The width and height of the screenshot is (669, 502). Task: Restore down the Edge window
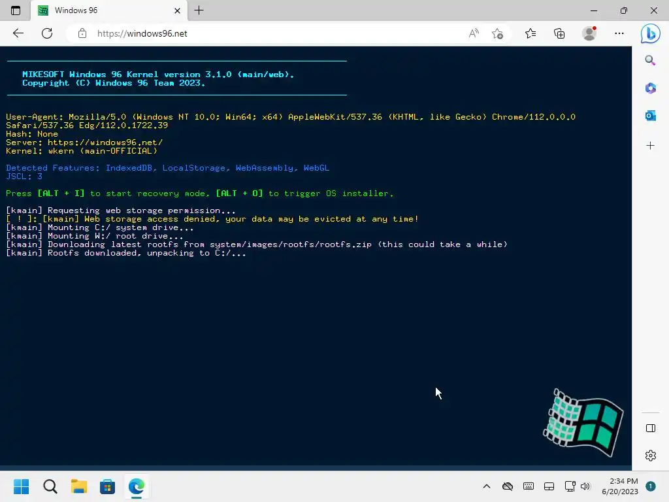coord(624,10)
